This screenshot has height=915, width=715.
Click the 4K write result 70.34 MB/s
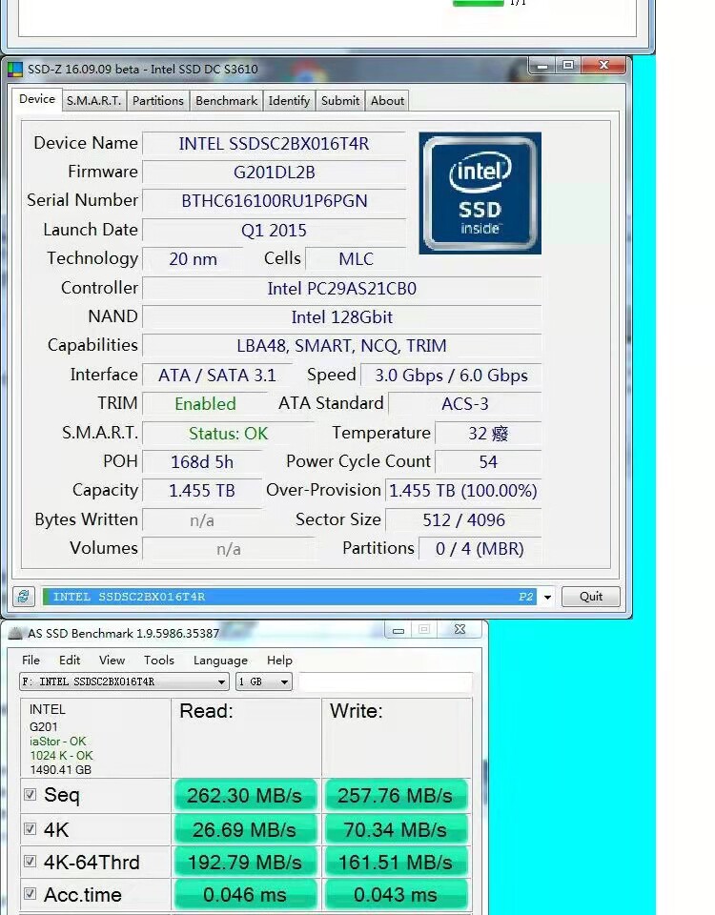pos(395,829)
